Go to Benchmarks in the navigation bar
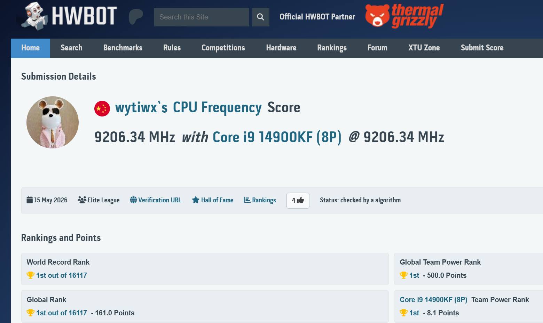The height and width of the screenshot is (323, 543). (x=123, y=48)
